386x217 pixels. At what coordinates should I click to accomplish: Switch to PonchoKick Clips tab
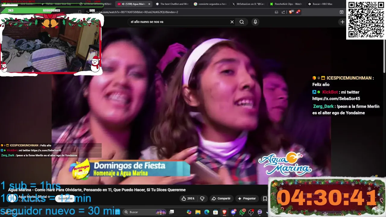286,4
